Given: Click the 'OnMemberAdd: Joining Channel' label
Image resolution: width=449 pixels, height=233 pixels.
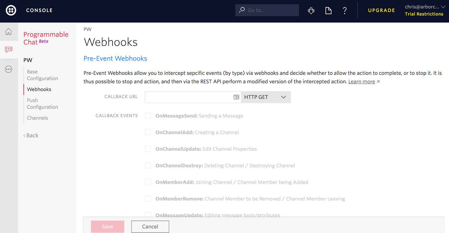Looking at the screenshot, I should pos(232,182).
